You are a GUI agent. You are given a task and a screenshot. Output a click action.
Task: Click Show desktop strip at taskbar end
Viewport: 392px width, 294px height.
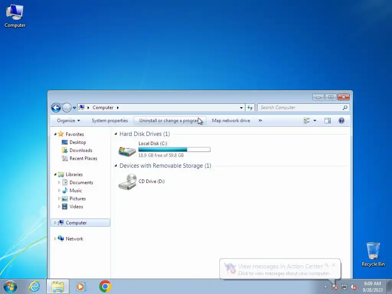[x=389, y=286]
